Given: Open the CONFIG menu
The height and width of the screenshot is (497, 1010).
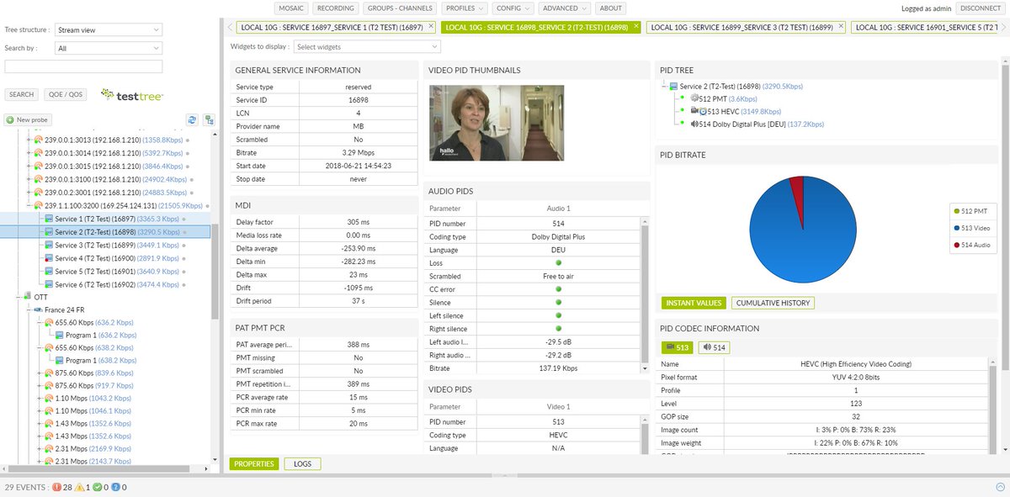Looking at the screenshot, I should pos(513,8).
